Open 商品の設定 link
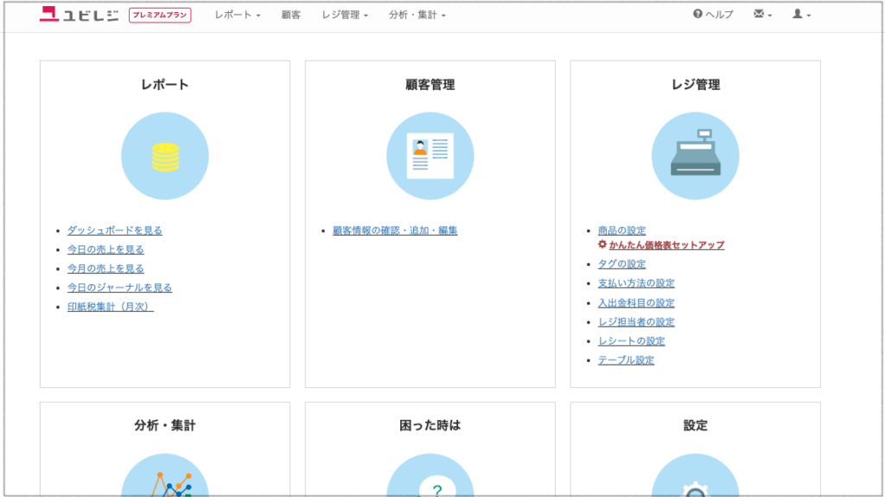This screenshot has width=885, height=497. (x=621, y=231)
